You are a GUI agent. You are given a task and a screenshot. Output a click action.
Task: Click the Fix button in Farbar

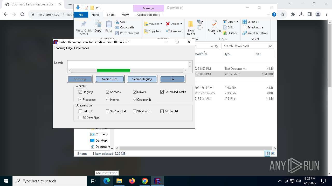(x=172, y=79)
